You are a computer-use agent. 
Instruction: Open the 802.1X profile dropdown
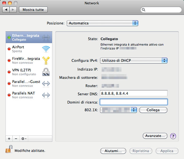118,110
